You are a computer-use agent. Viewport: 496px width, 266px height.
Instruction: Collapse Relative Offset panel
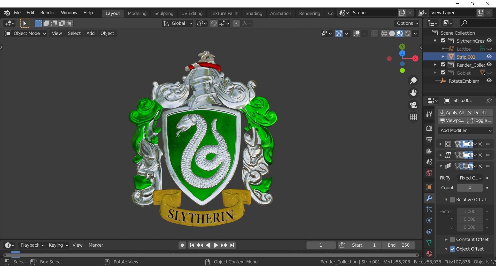(446, 200)
